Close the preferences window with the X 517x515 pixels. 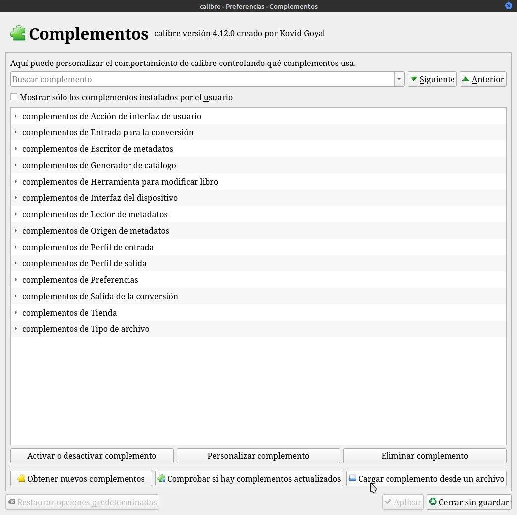509,6
